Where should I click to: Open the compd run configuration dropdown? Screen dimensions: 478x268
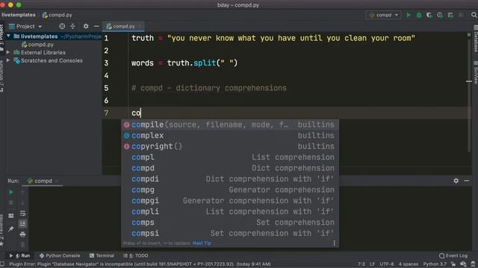click(383, 15)
